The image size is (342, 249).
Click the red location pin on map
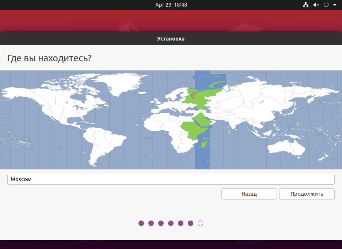pyautogui.click(x=193, y=96)
